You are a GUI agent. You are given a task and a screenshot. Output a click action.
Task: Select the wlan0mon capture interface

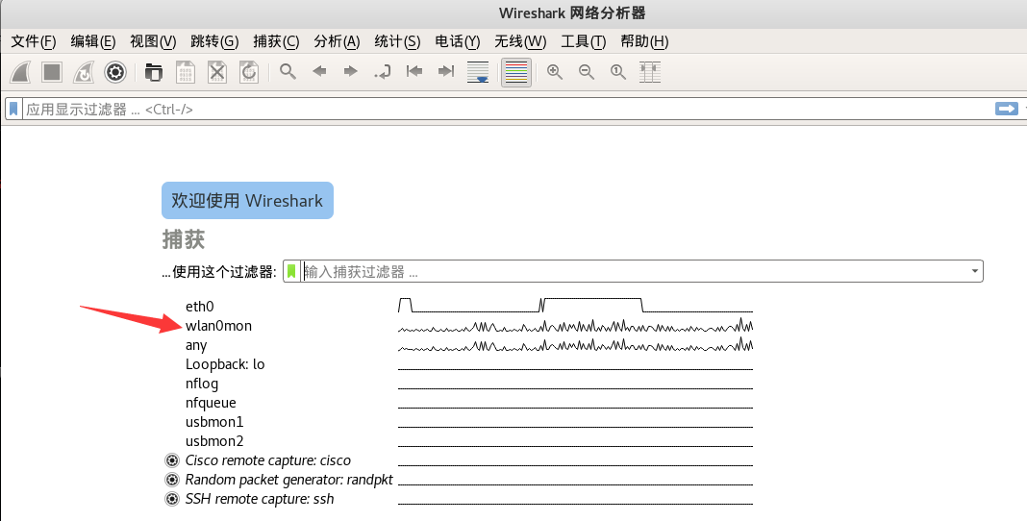tap(218, 326)
